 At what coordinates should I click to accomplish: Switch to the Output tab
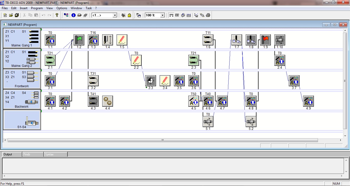coord(12,154)
